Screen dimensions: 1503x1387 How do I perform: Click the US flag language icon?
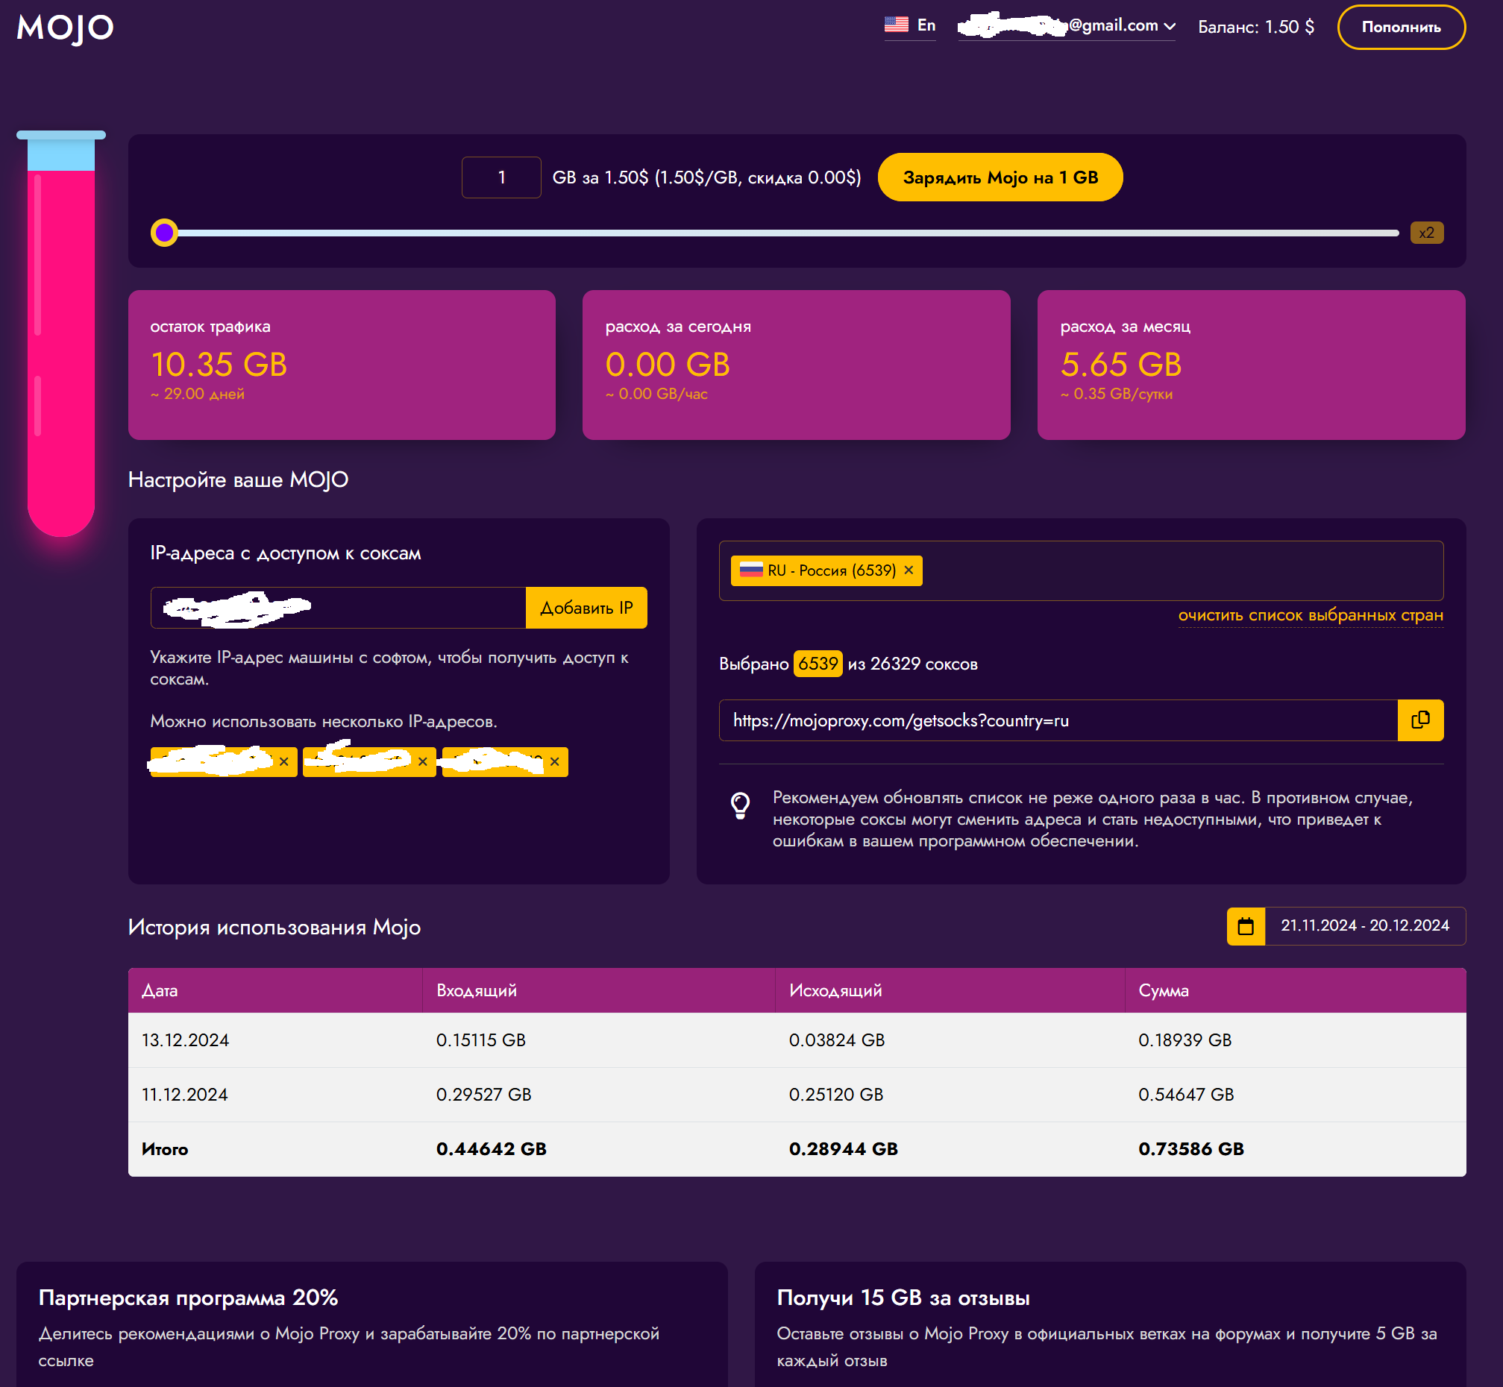click(896, 25)
